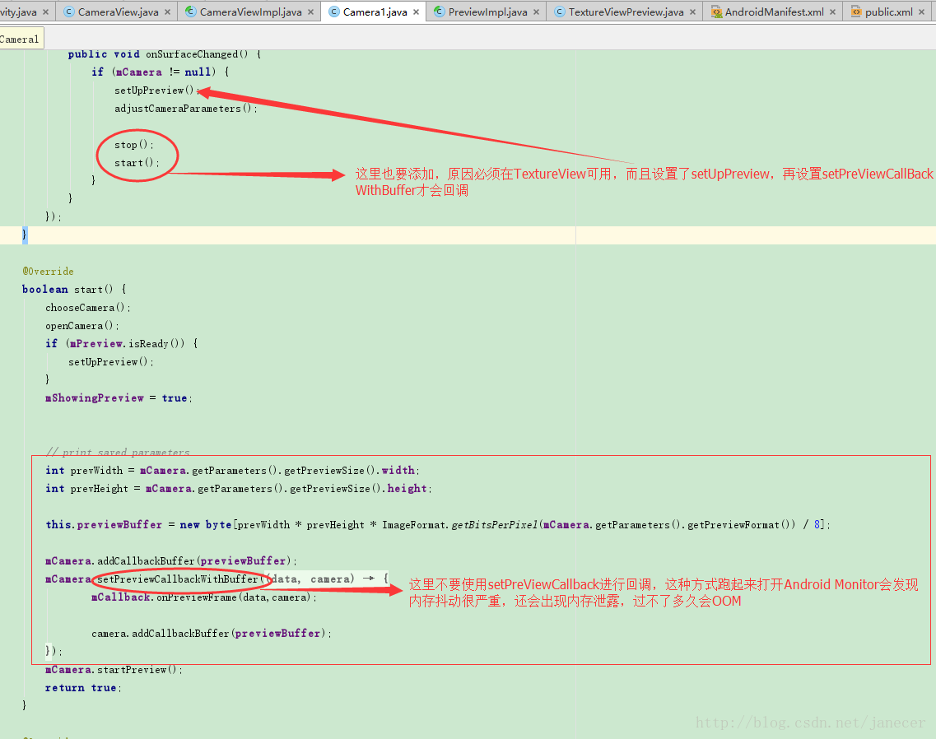Switch to the vity.java tab
Screen dimensions: 936x739
(x=21, y=12)
